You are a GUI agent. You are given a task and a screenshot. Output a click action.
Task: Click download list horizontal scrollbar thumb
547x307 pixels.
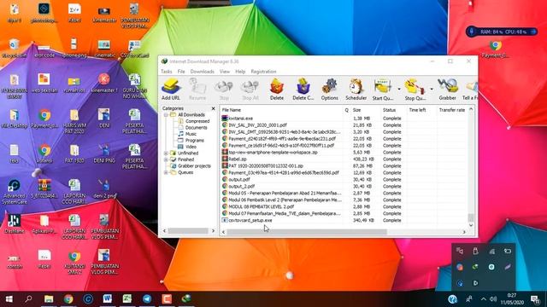coord(307,232)
